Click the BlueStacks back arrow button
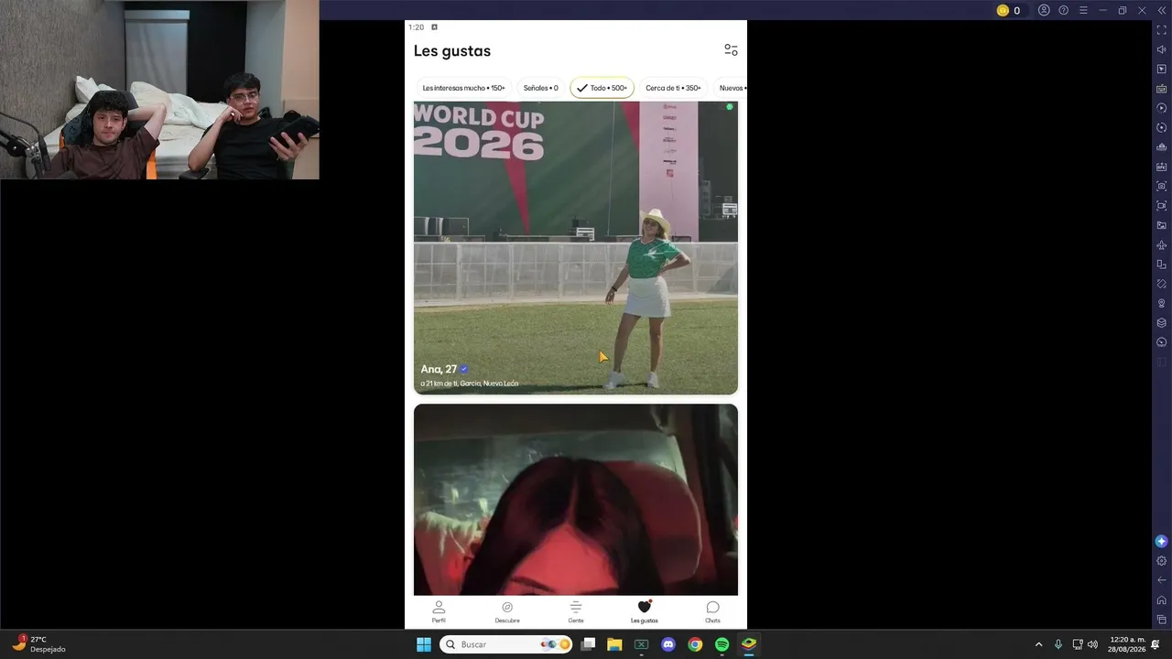 [1162, 580]
